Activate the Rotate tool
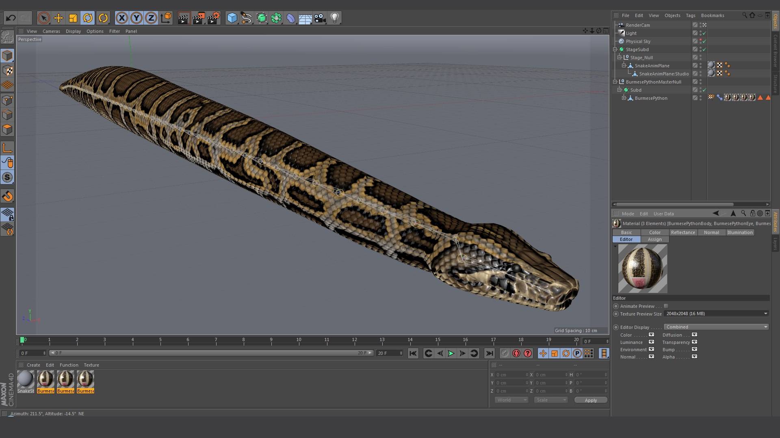Viewport: 780px width, 438px height. [x=88, y=18]
